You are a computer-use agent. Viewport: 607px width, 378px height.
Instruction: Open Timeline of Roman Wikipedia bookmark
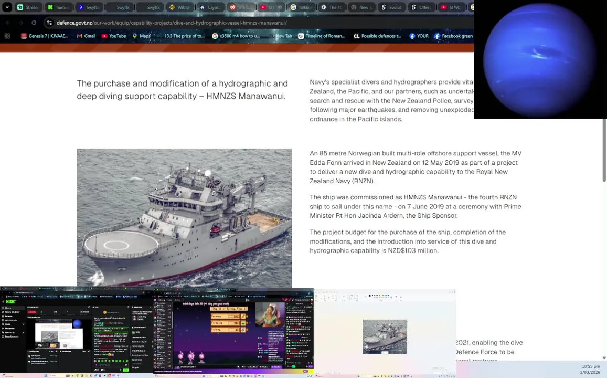322,36
